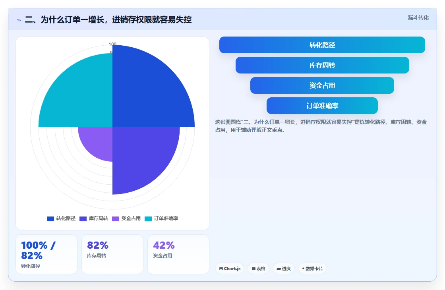Click the 资金占用 legend label

(131, 218)
